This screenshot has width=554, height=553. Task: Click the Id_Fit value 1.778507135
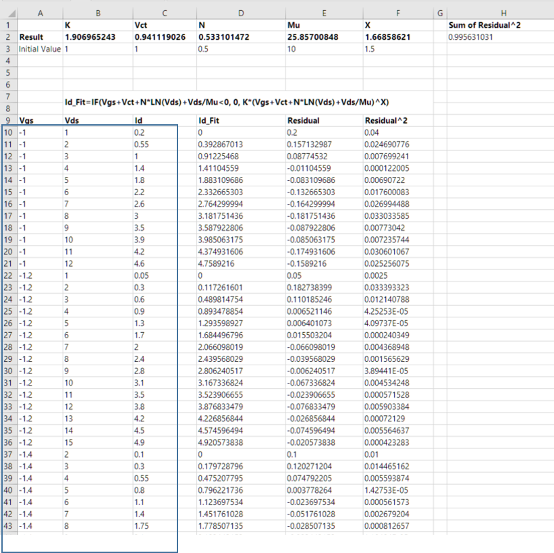tap(241, 526)
